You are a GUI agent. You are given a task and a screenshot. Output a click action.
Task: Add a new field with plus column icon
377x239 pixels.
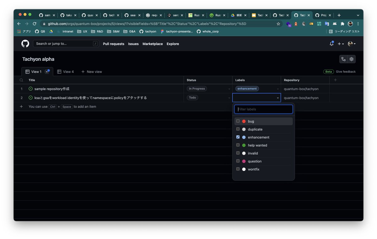tap(335, 80)
